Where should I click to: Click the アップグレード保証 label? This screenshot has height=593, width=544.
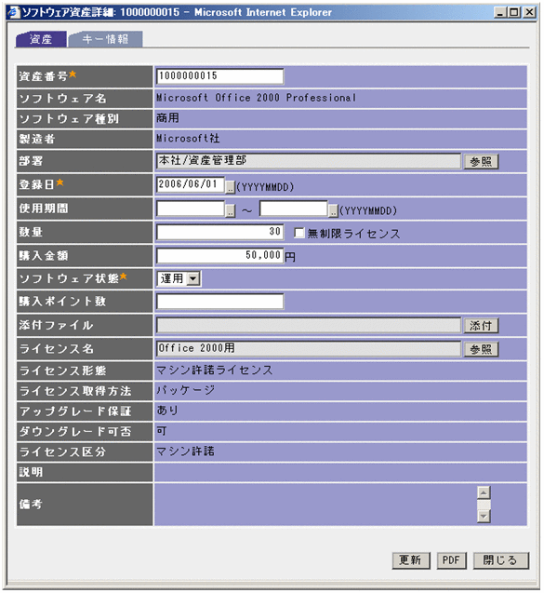pyautogui.click(x=75, y=411)
